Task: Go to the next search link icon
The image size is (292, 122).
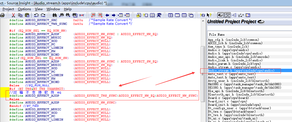Action: 100,15
